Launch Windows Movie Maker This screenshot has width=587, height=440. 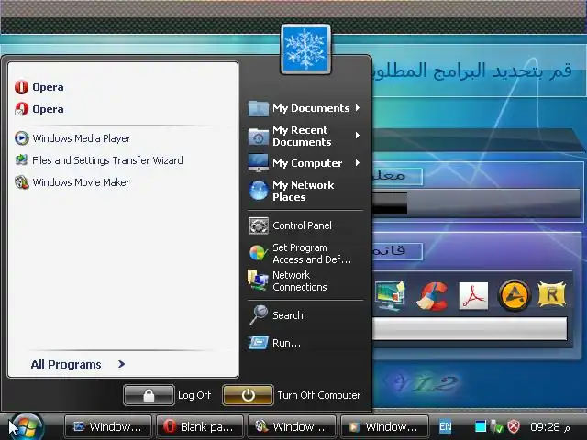[72, 182]
